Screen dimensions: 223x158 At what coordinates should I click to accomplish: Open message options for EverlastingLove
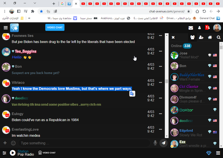(x=160, y=129)
